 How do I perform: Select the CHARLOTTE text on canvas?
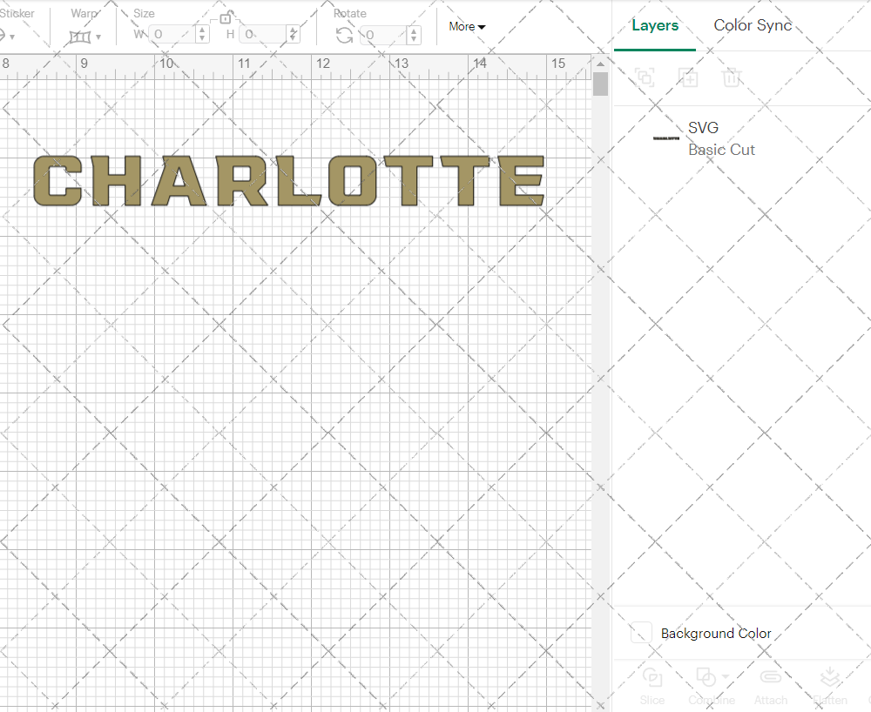(288, 180)
